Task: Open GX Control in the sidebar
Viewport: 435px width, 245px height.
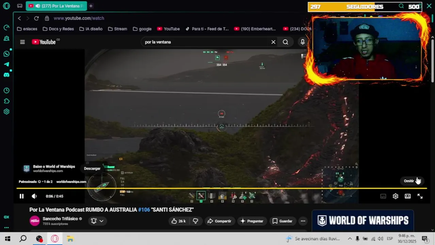Action: (x=6, y=28)
